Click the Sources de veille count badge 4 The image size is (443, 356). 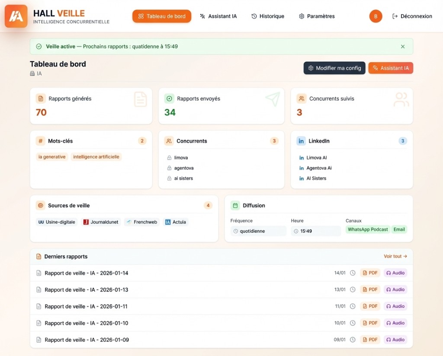point(208,205)
